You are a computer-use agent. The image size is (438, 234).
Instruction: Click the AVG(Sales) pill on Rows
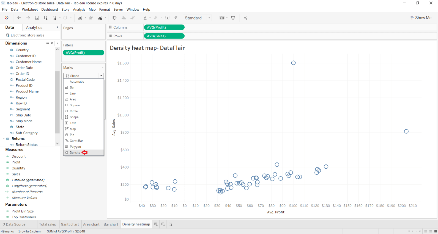coord(164,36)
